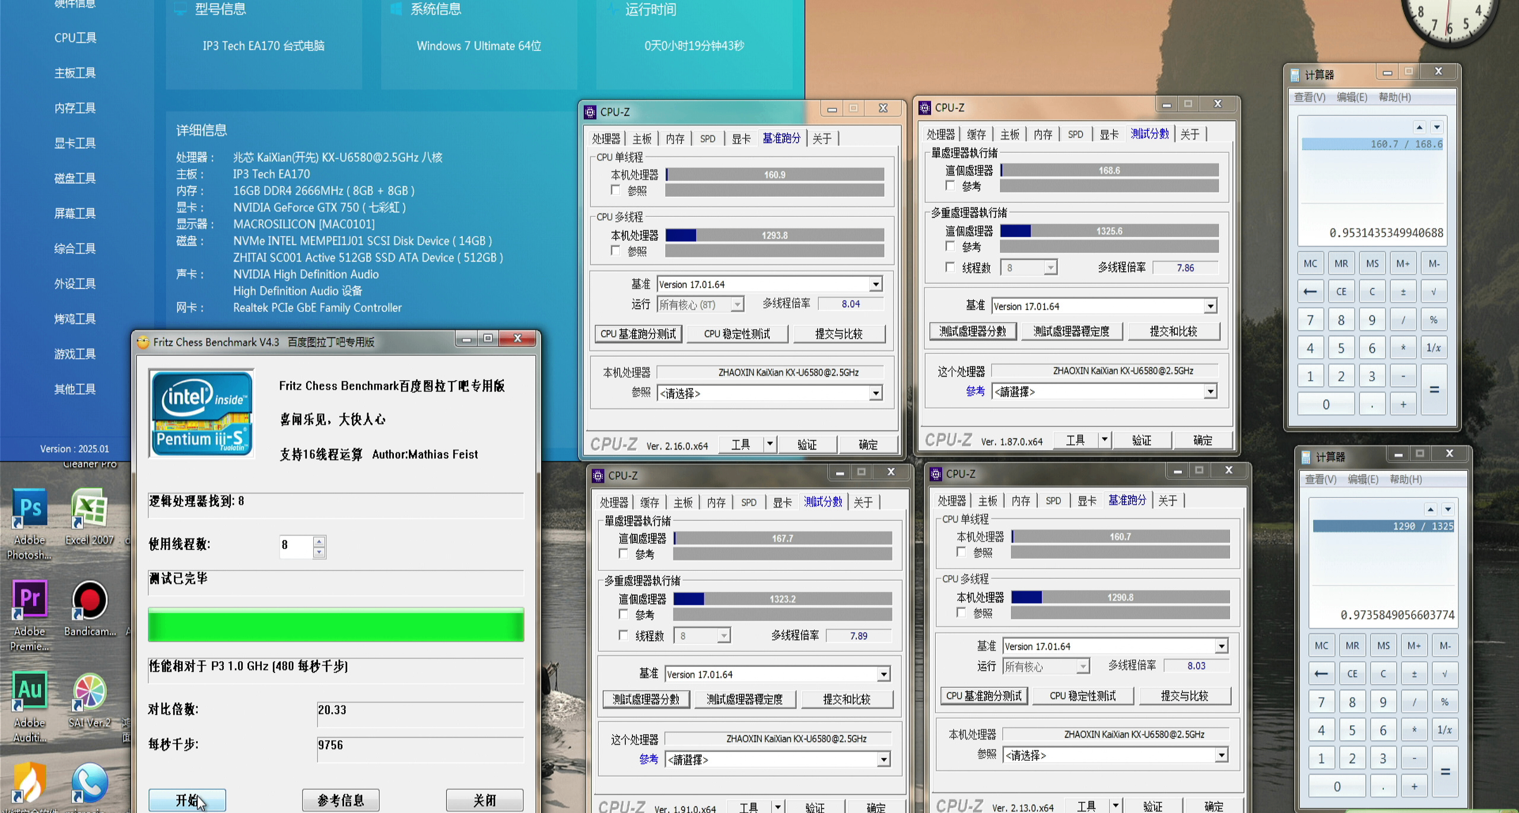Select CPU工具 in the hardware tool sidebar
This screenshot has height=813, width=1519.
(75, 38)
